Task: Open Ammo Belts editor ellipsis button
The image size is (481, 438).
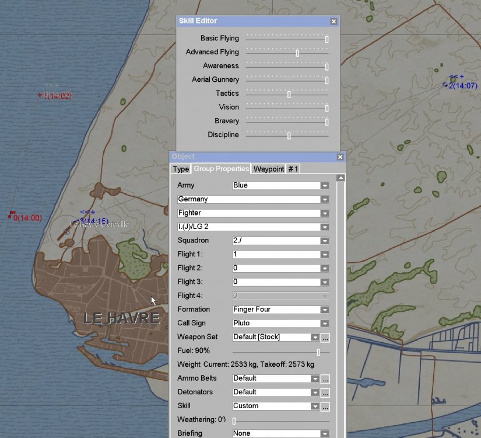Action: pos(325,379)
